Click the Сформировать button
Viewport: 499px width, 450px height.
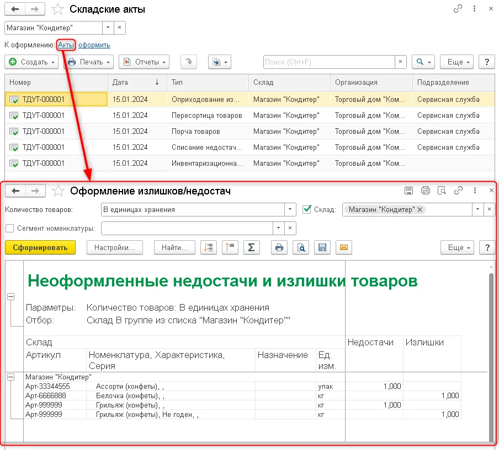40,247
